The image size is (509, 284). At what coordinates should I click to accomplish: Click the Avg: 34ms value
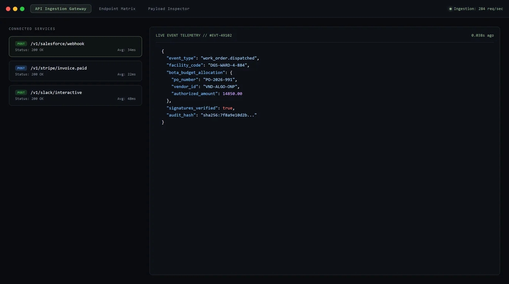[x=127, y=50]
